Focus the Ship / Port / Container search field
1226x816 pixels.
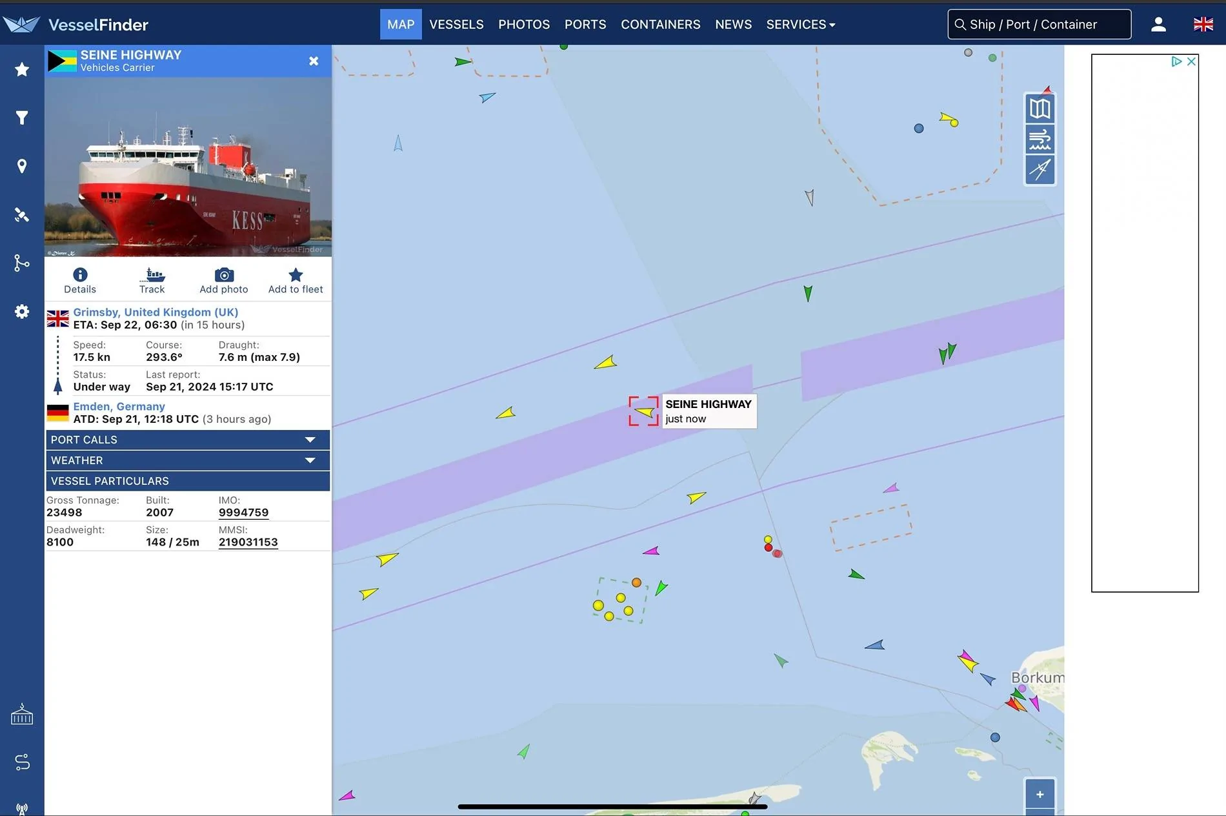pos(1040,25)
